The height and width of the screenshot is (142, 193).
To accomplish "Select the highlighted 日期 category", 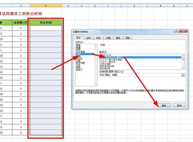I will tap(85, 54).
